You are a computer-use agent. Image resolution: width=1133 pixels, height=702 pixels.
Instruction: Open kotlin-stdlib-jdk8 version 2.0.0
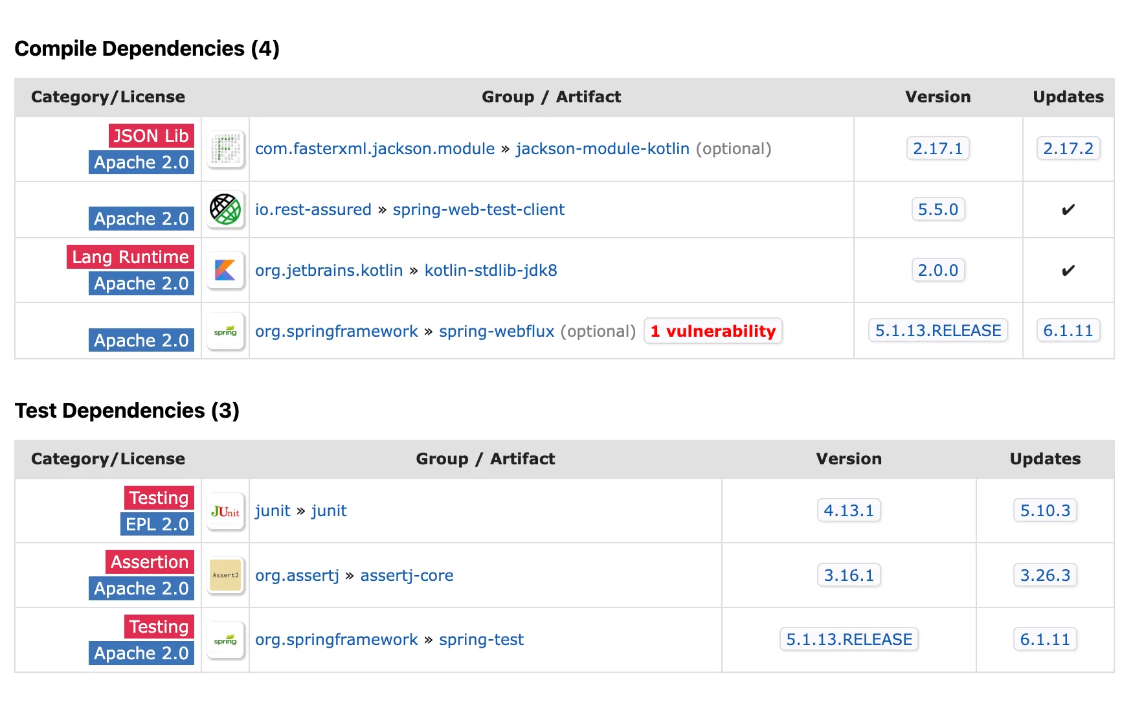click(937, 270)
